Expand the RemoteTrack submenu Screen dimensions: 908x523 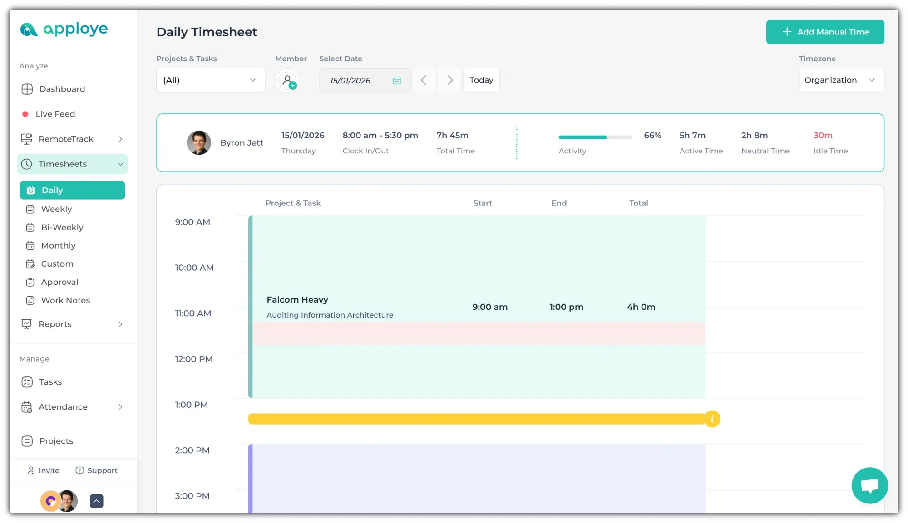point(120,139)
